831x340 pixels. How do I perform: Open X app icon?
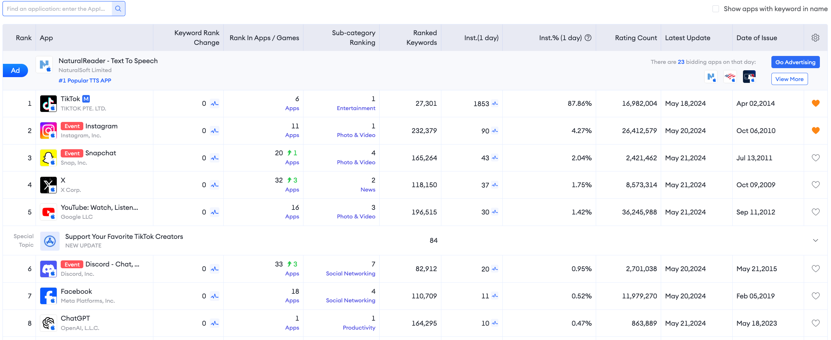(48, 185)
